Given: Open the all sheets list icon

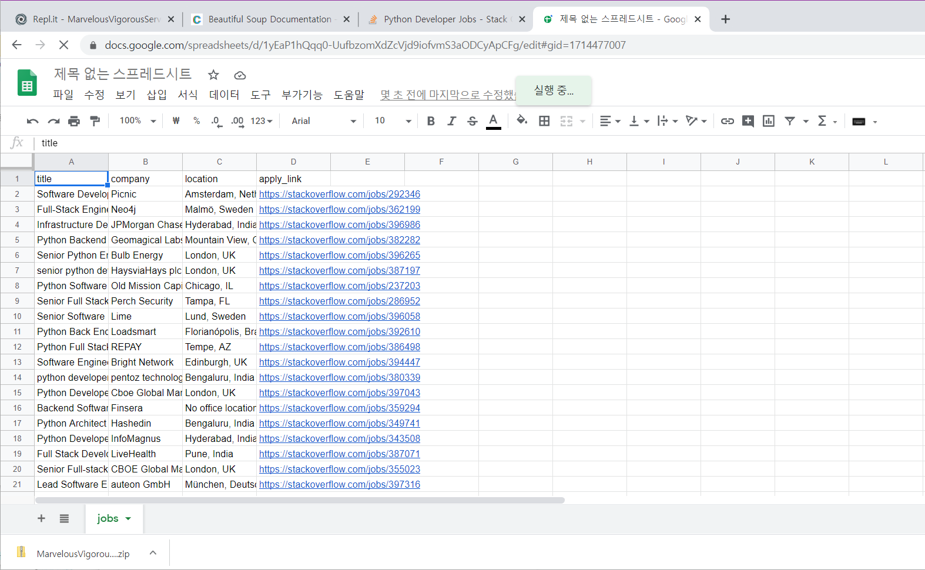Looking at the screenshot, I should pyautogui.click(x=64, y=518).
